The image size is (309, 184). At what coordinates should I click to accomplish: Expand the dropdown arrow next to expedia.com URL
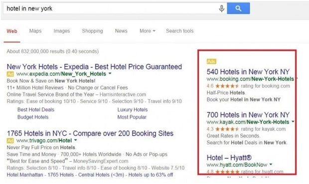click(110, 74)
